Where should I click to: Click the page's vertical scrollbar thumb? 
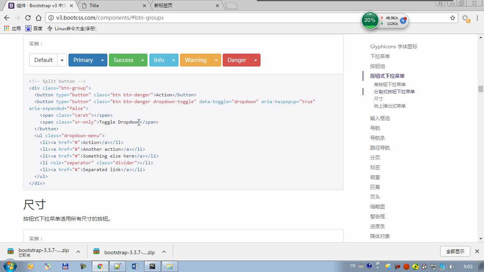pos(481,89)
